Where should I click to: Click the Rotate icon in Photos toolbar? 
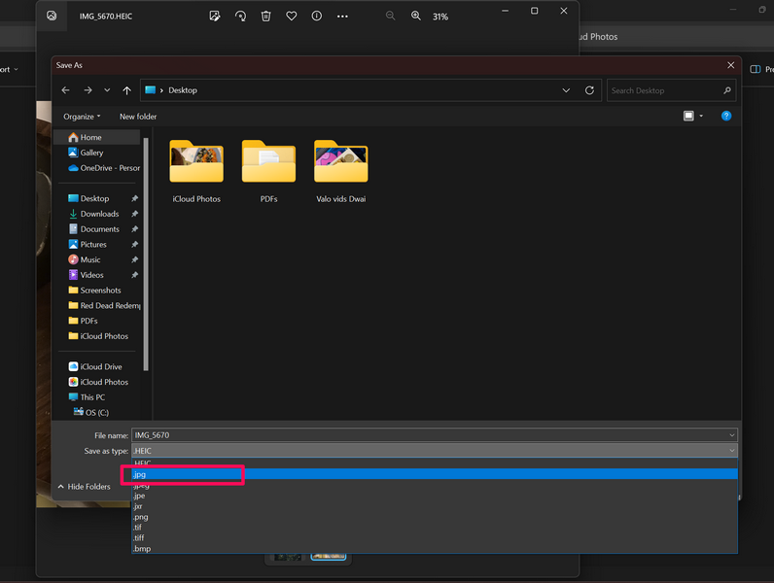click(x=240, y=17)
